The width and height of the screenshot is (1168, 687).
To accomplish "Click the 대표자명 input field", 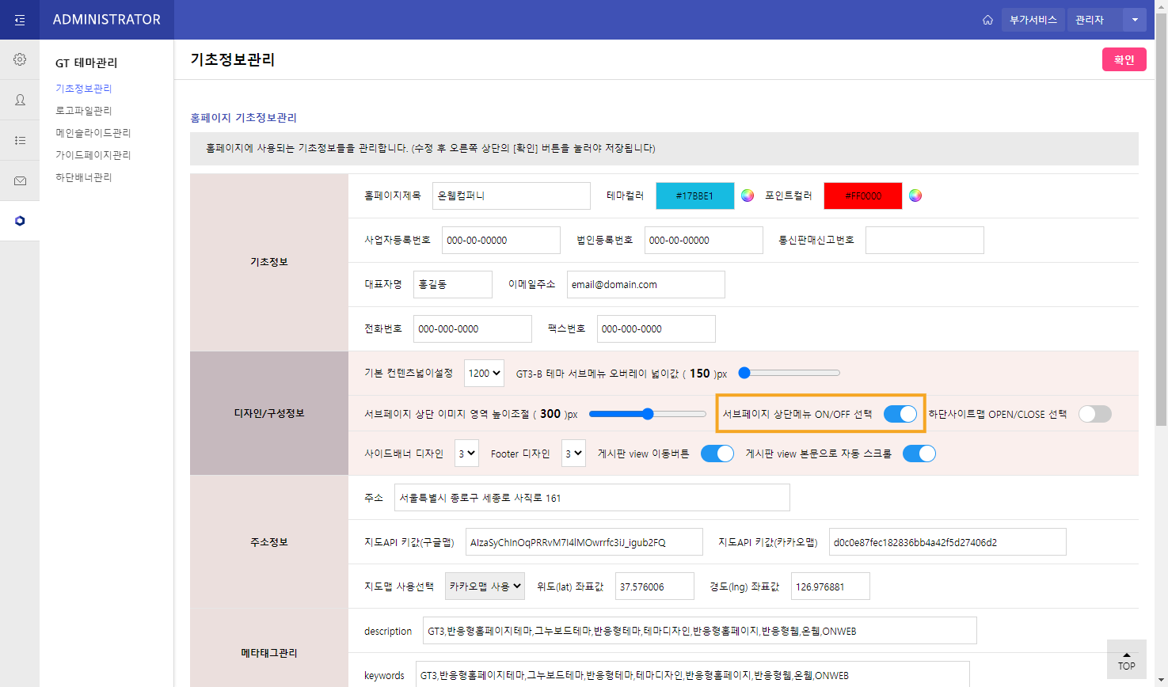I will (453, 284).
